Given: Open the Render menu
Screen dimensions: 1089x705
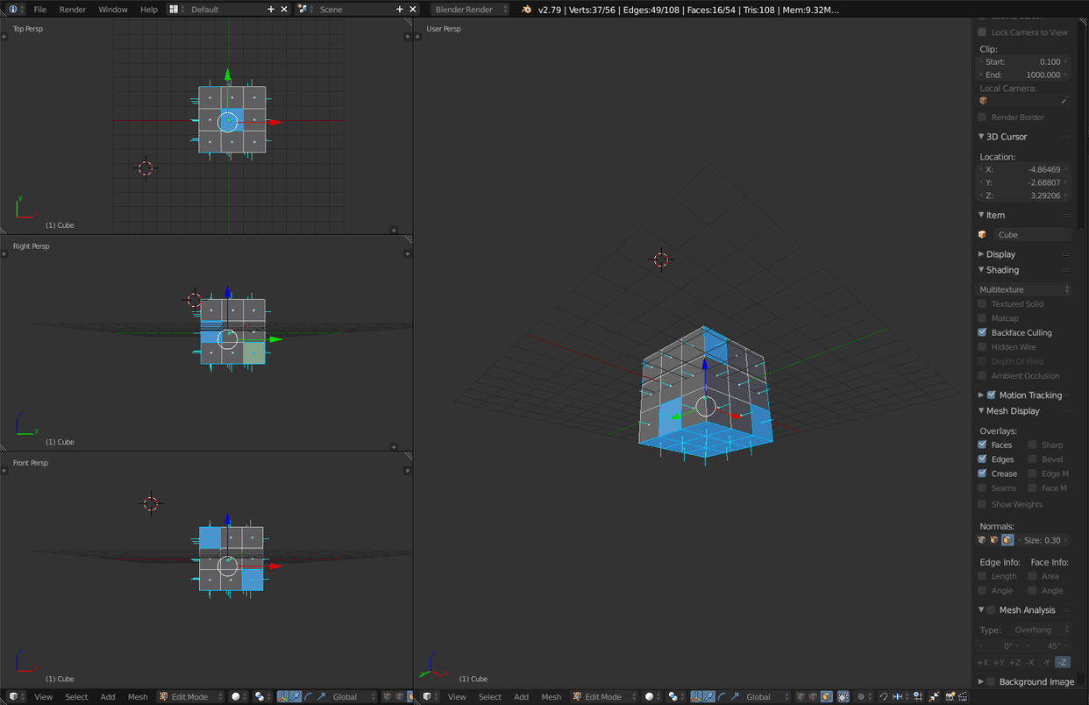Looking at the screenshot, I should (x=73, y=10).
